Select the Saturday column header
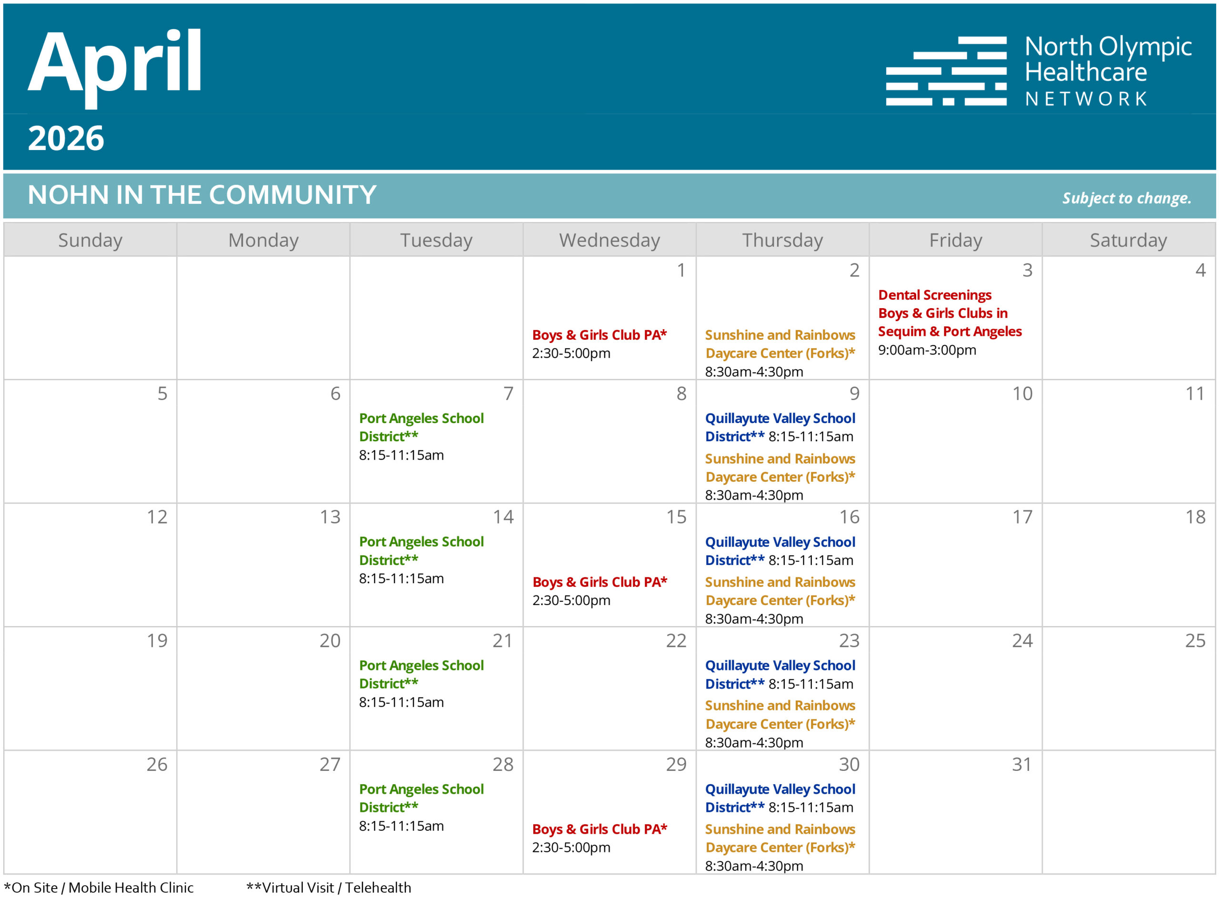Screen dimensions: 1219x910 tap(1128, 240)
